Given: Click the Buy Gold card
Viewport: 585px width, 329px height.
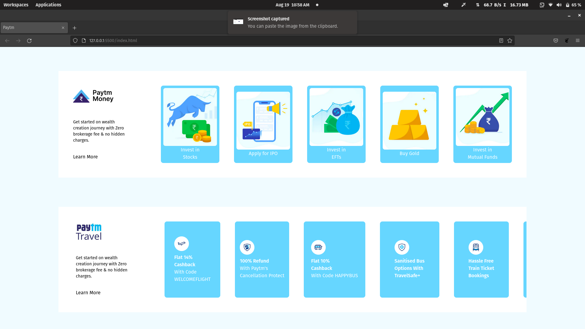Looking at the screenshot, I should pos(409,124).
